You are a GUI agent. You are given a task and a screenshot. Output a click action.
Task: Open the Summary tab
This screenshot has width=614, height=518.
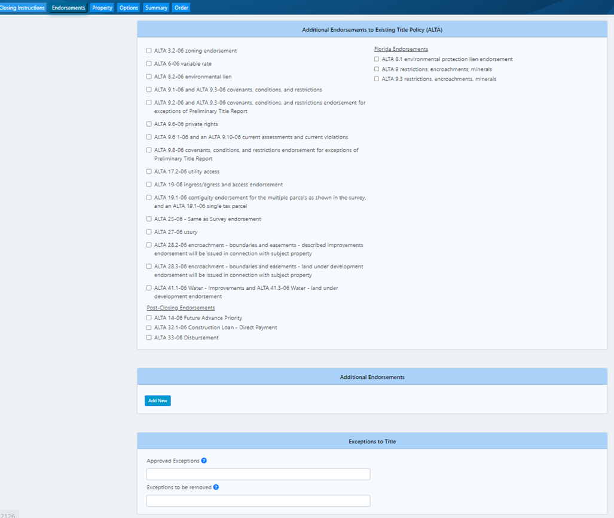click(155, 8)
